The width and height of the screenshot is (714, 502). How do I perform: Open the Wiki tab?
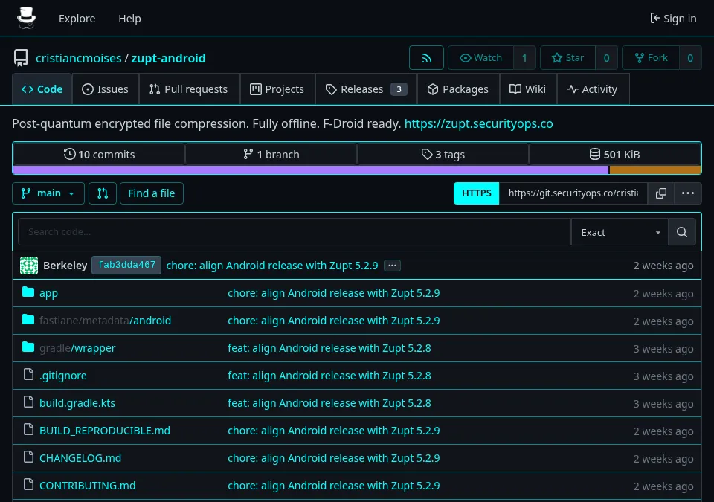[x=528, y=89]
